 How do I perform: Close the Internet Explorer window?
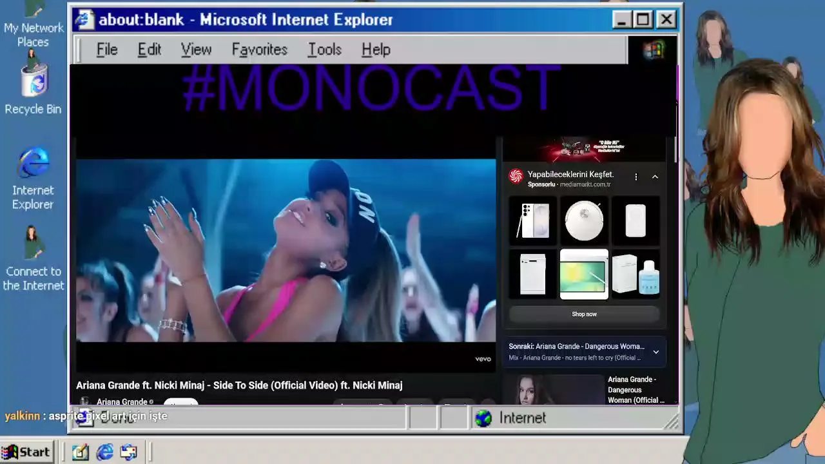[x=666, y=19]
